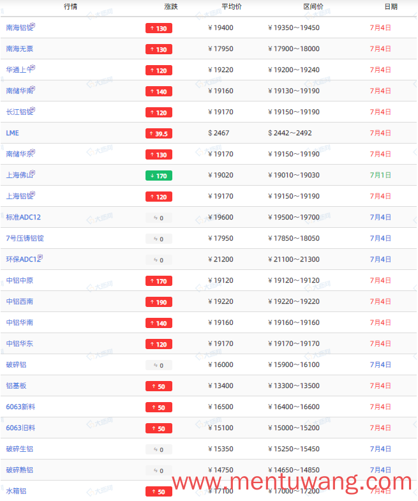Click the icon beside 上海铝锭
Viewport: 418px width, 501px height.
pos(33,194)
